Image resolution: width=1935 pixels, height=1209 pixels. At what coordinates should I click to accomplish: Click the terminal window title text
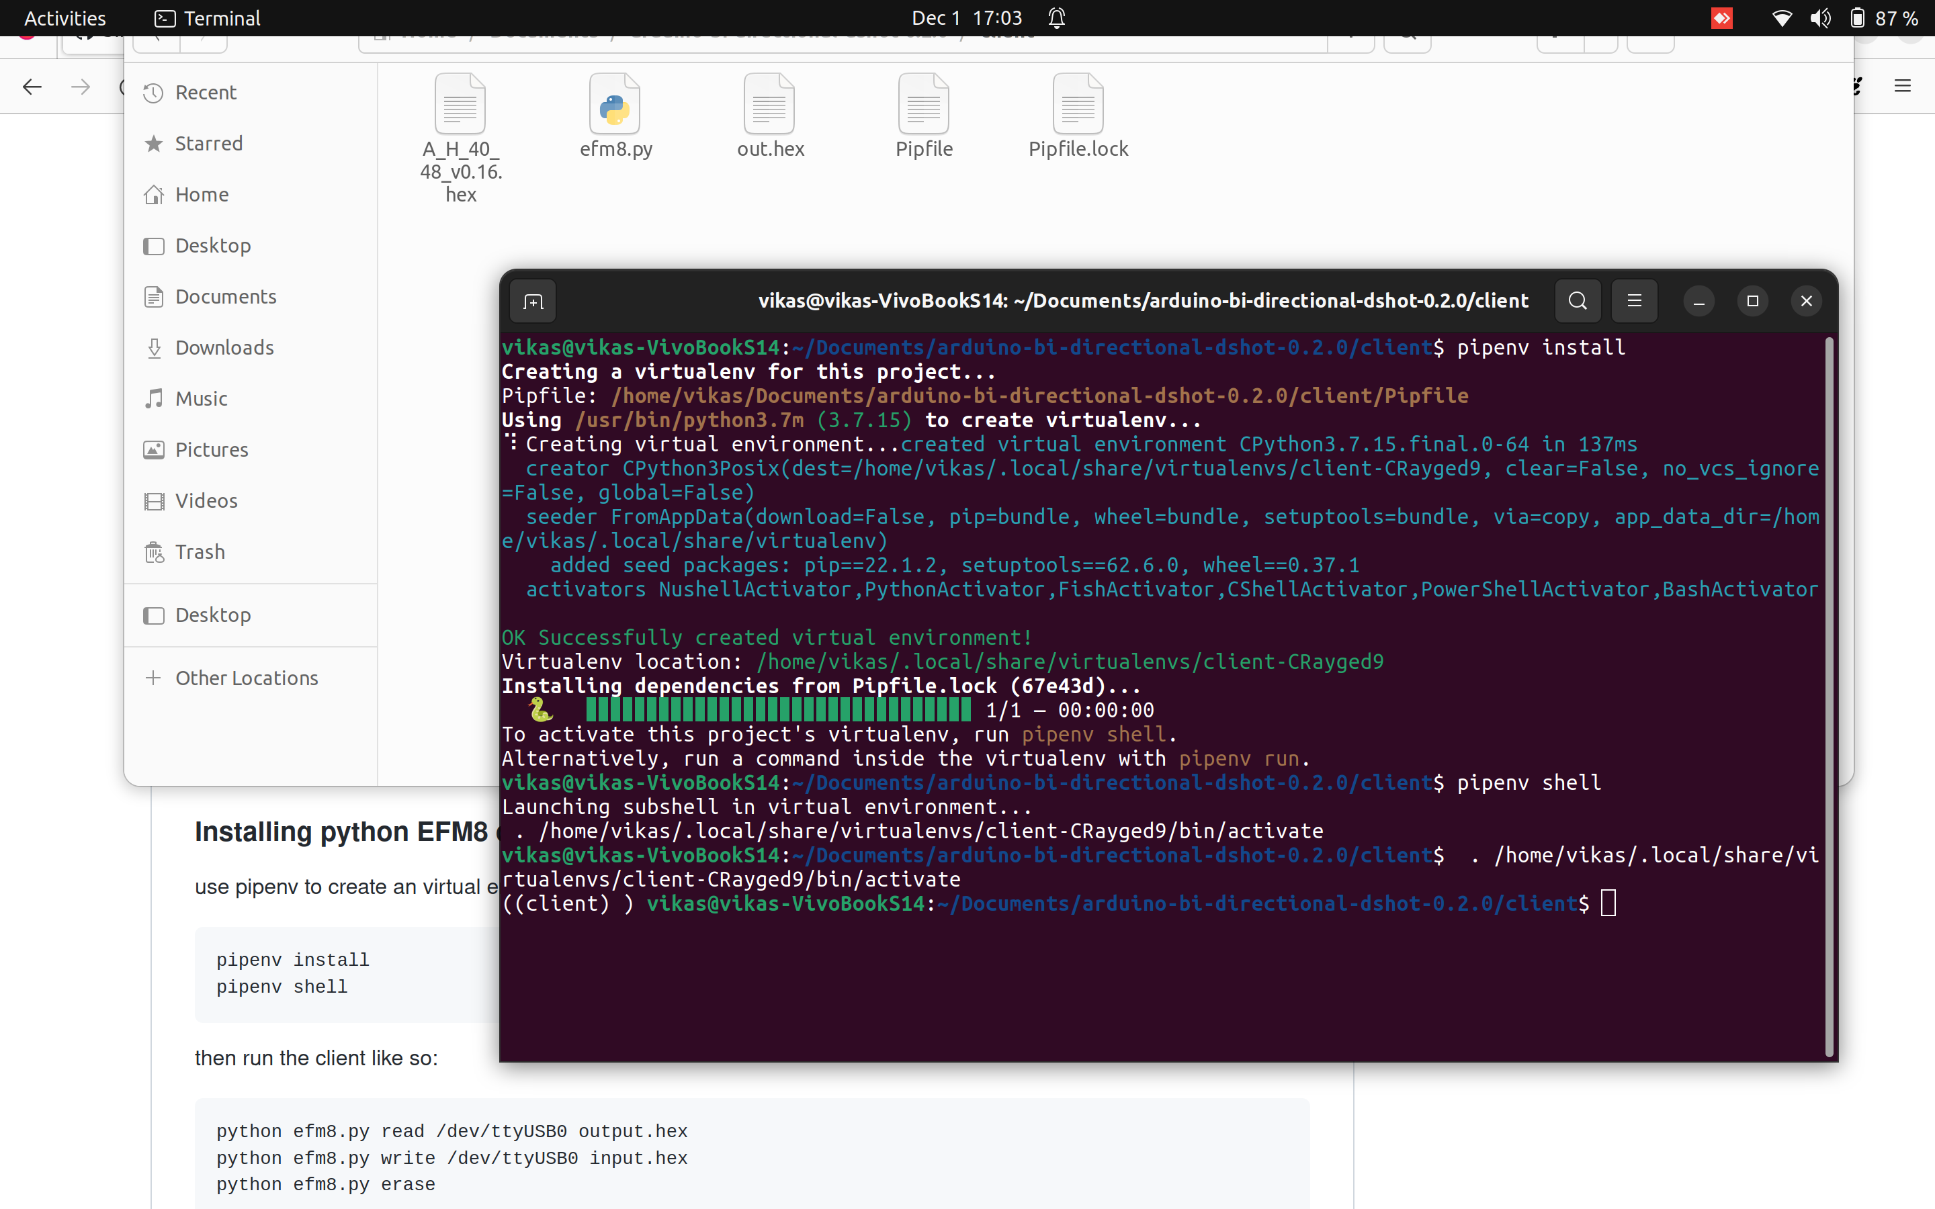tap(1144, 302)
